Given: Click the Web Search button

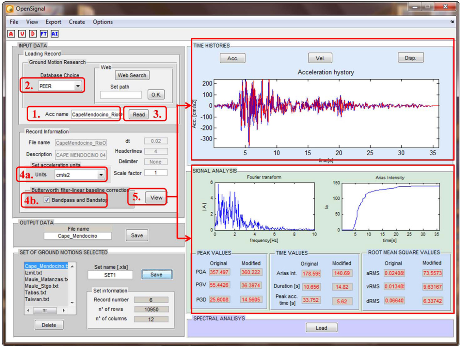Looking at the screenshot, I should [x=132, y=75].
